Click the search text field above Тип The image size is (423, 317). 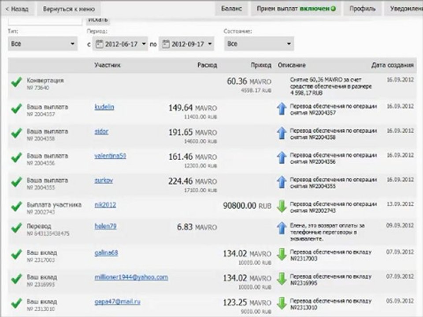45,21
